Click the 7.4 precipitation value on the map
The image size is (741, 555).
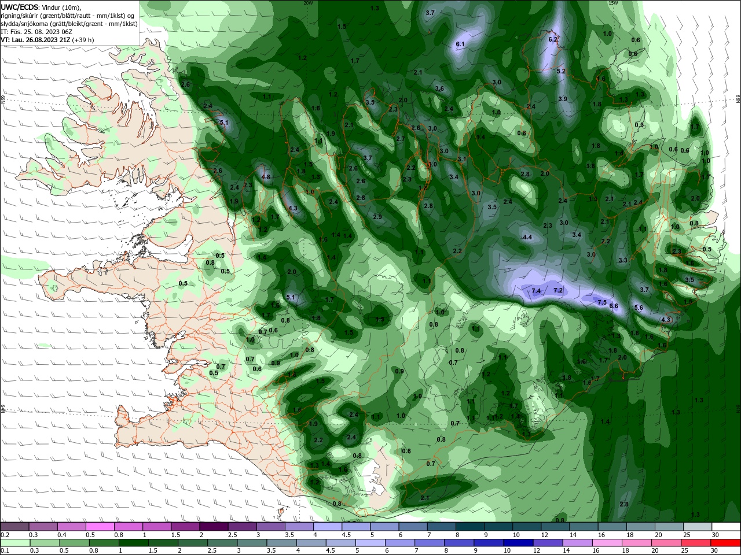pyautogui.click(x=536, y=291)
